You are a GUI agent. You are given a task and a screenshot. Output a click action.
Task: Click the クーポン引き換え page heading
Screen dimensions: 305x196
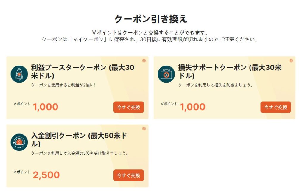click(151, 19)
